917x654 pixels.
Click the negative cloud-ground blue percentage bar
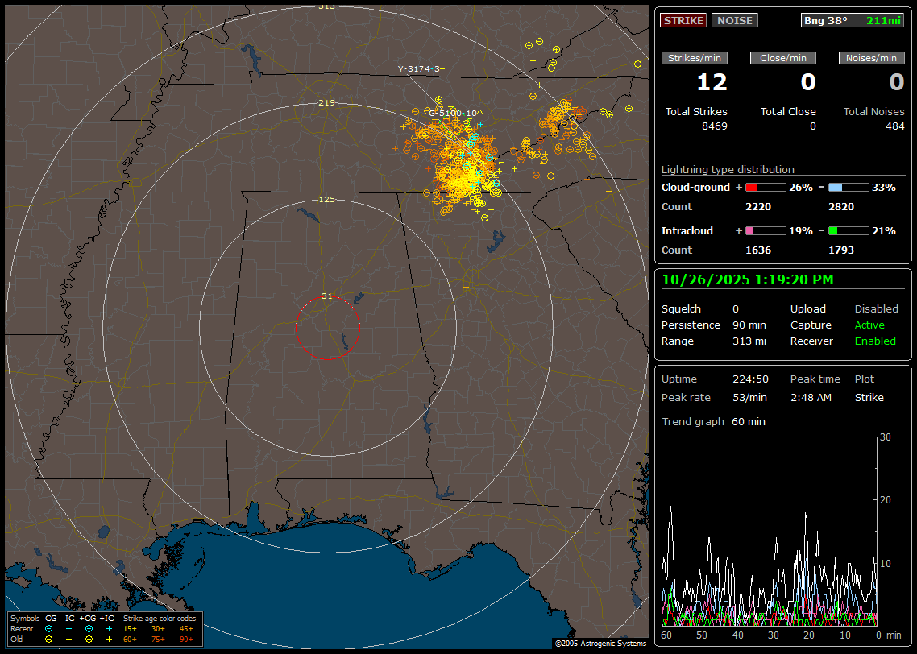(849, 187)
